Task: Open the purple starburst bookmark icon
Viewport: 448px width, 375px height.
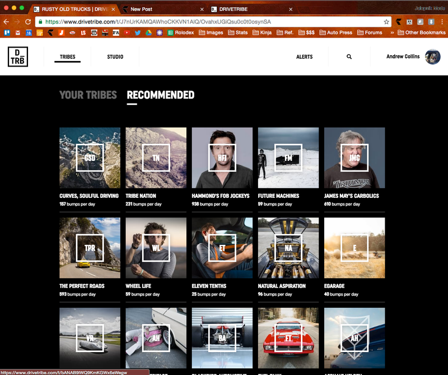Action: point(160,32)
